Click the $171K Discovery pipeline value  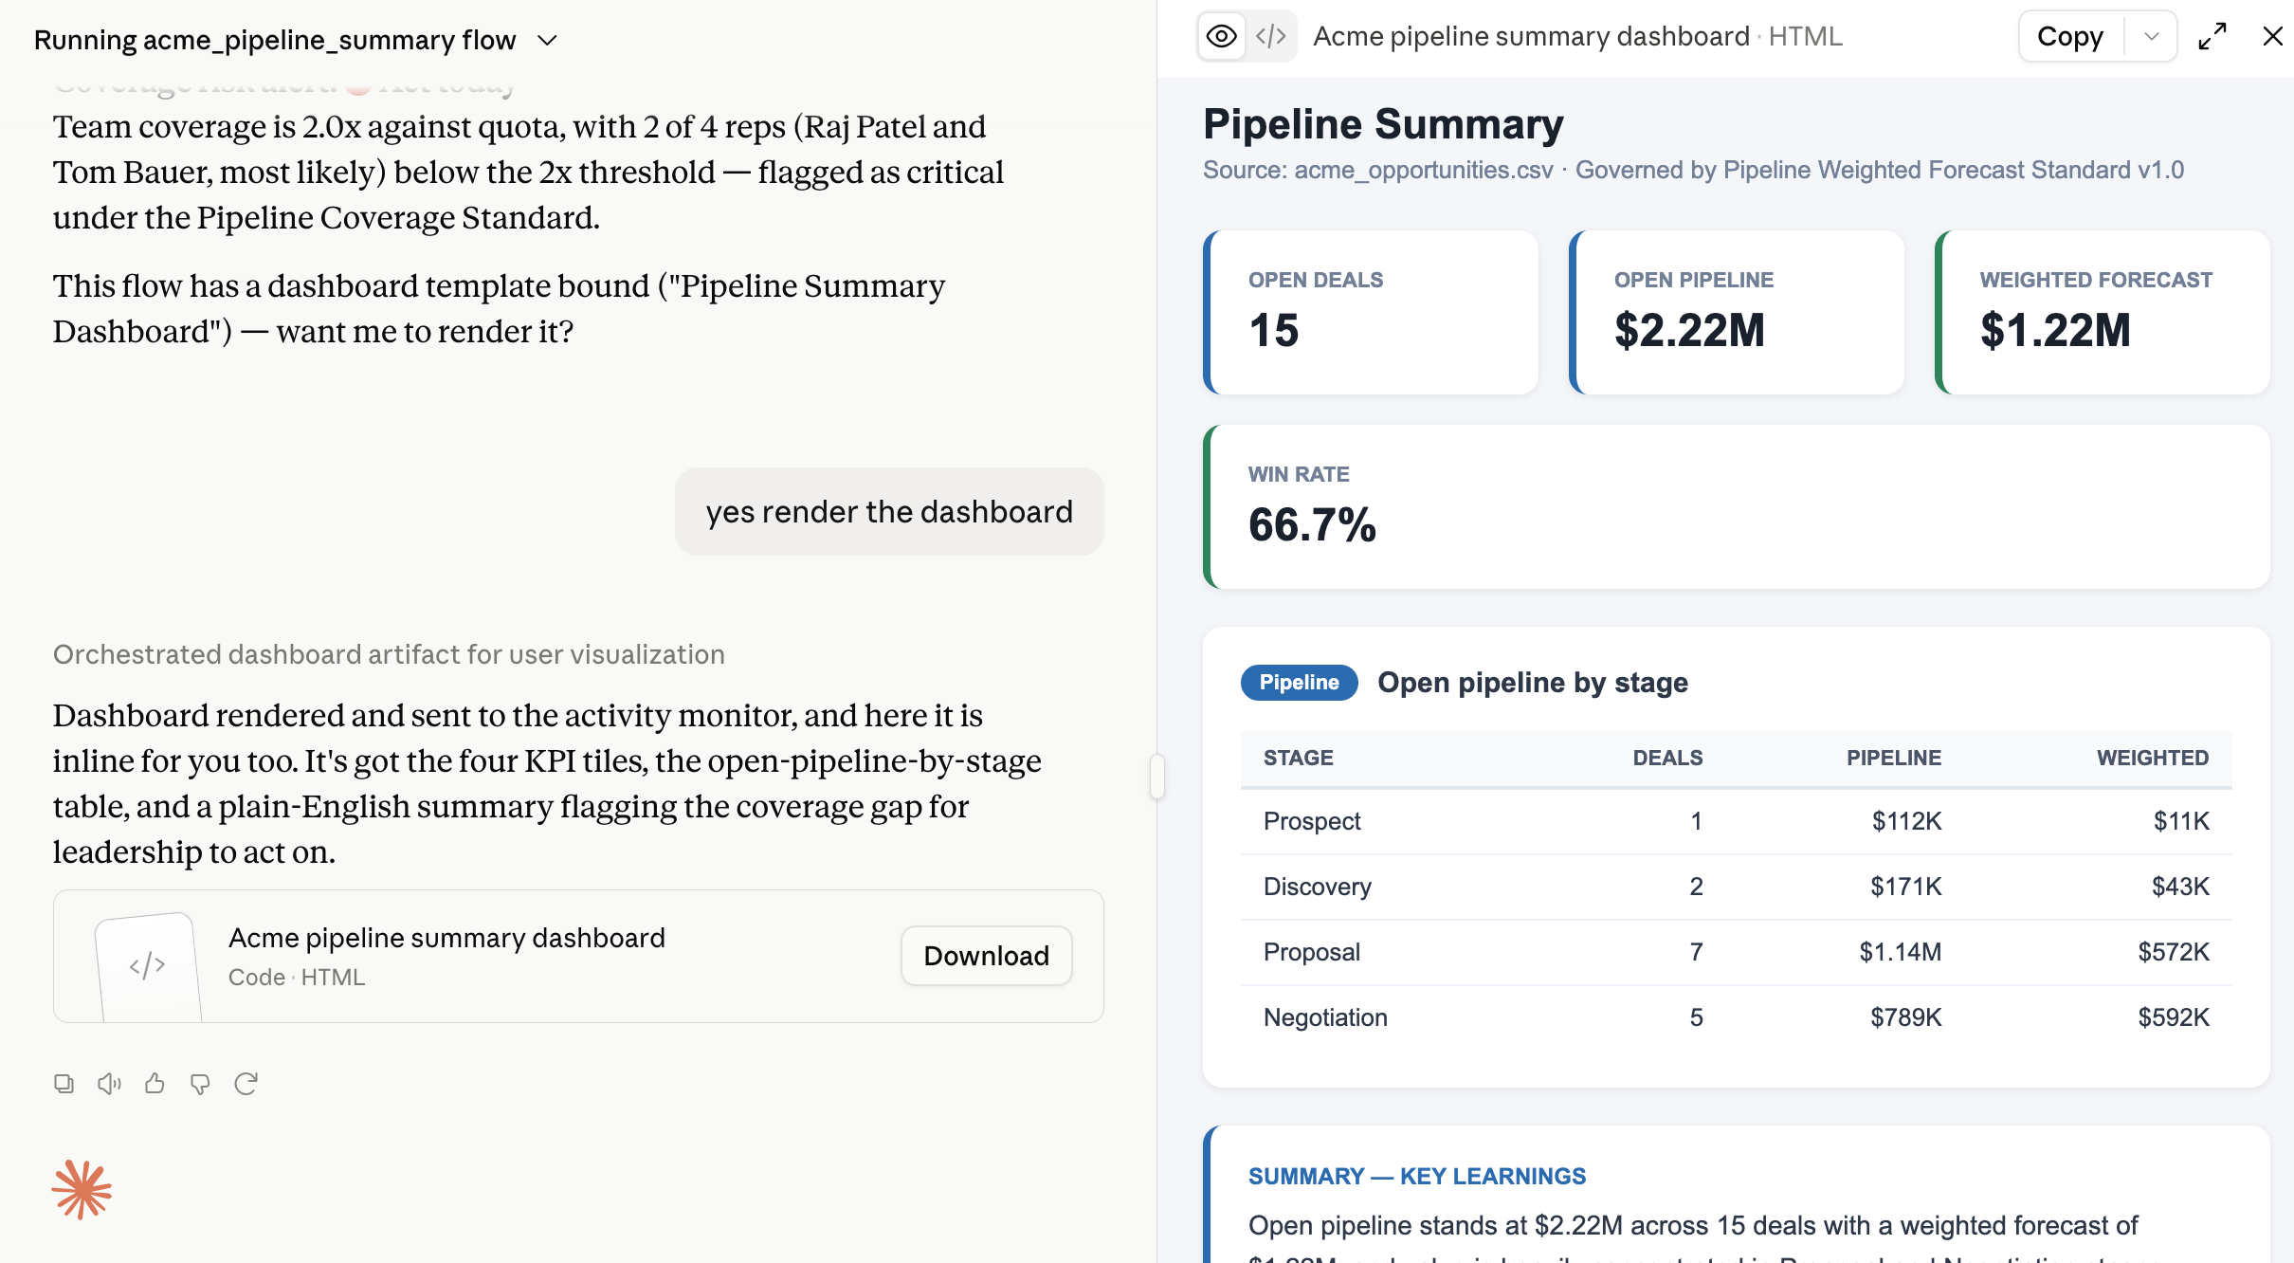click(x=1906, y=887)
